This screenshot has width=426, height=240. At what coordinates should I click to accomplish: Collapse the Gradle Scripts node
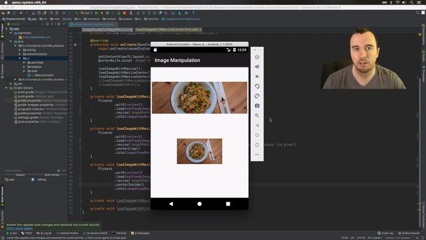(x=7, y=88)
